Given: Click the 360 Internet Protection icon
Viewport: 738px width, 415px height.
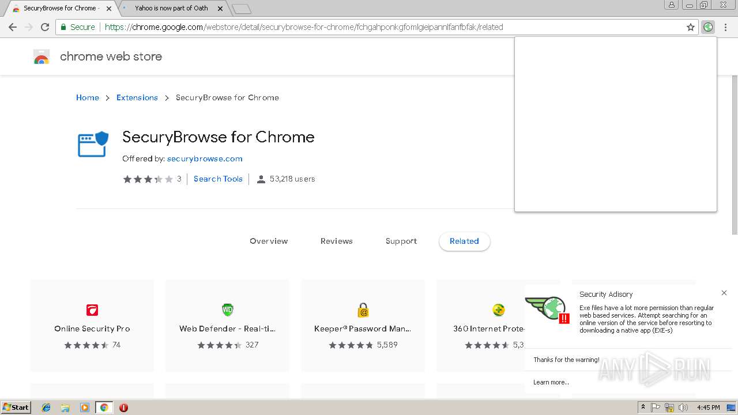Looking at the screenshot, I should pyautogui.click(x=499, y=310).
